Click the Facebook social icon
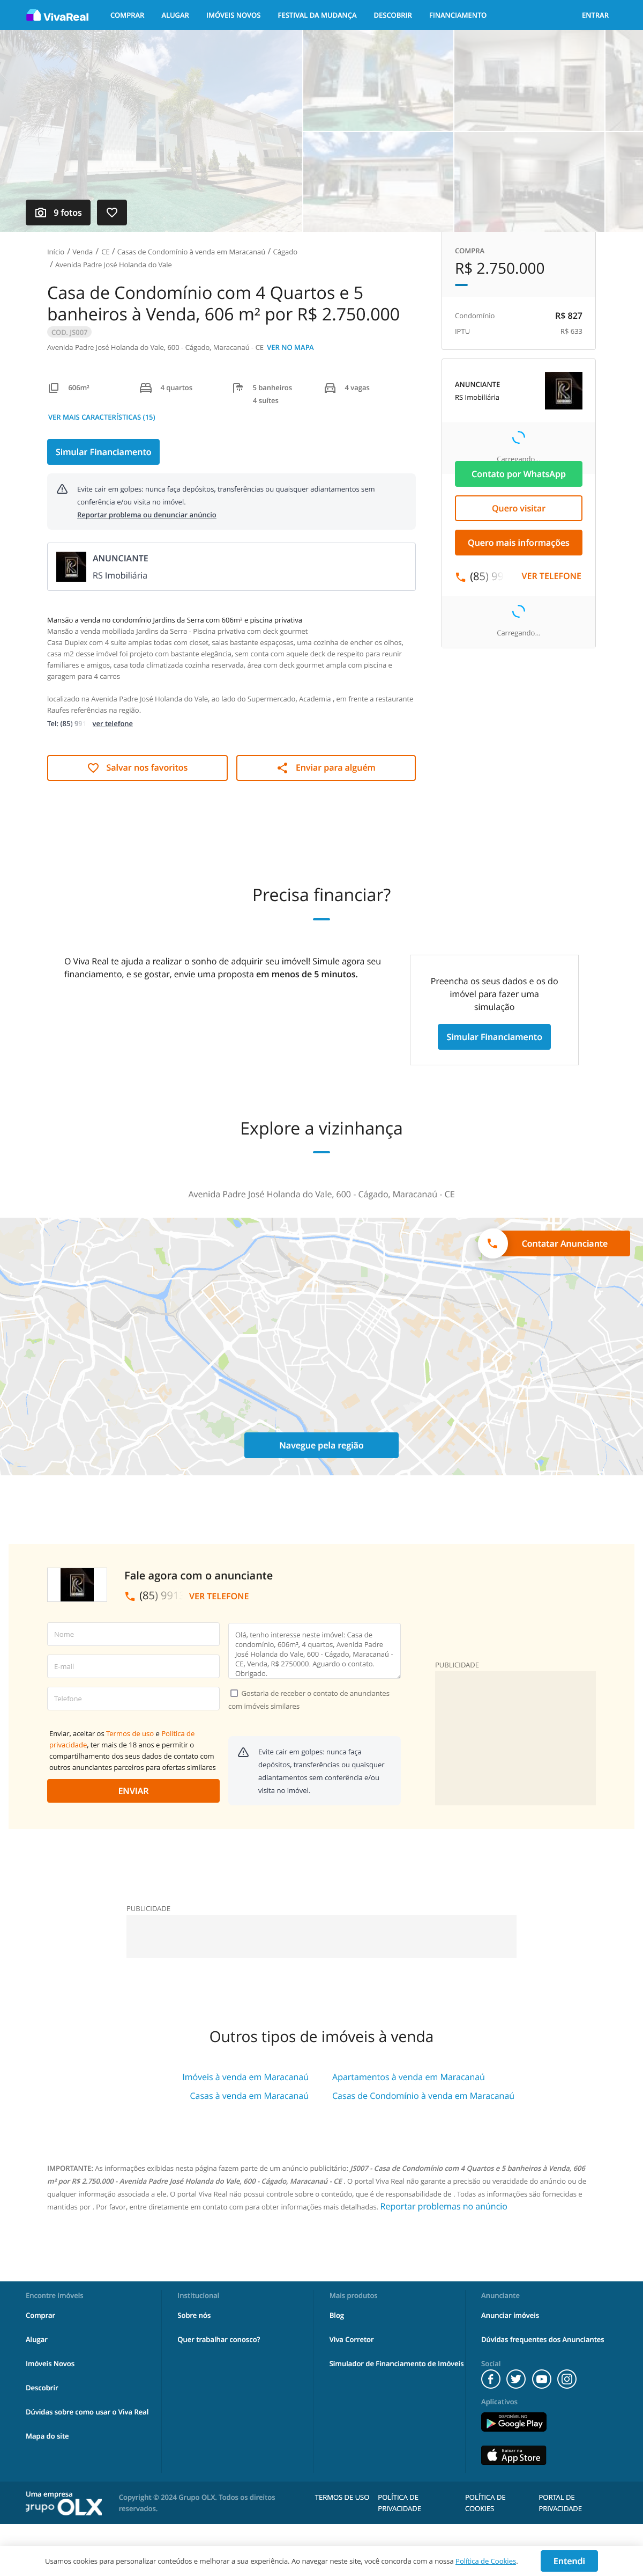 (x=490, y=2379)
